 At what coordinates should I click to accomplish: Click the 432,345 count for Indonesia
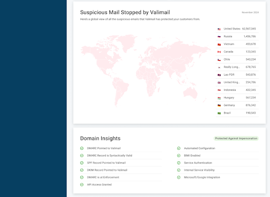click(250, 90)
